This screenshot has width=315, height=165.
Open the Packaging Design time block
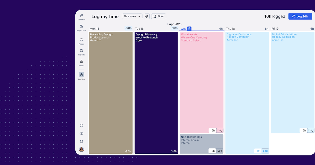(x=111, y=92)
